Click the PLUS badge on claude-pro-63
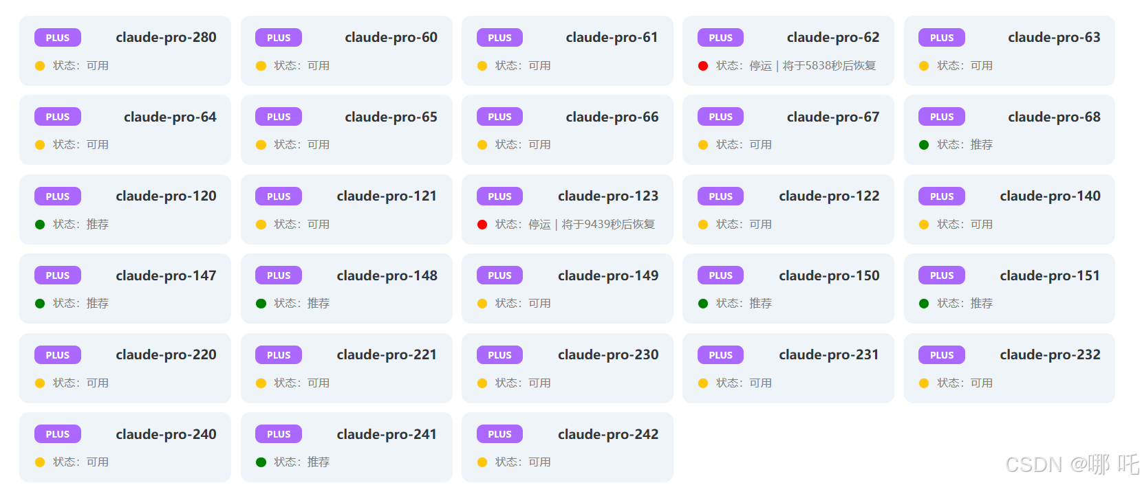Viewport: 1142px width, 485px height. (942, 38)
